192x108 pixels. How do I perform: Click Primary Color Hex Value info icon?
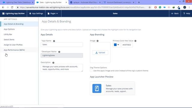pos(135,41)
